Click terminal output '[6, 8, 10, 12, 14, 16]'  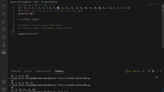tap(23, 90)
